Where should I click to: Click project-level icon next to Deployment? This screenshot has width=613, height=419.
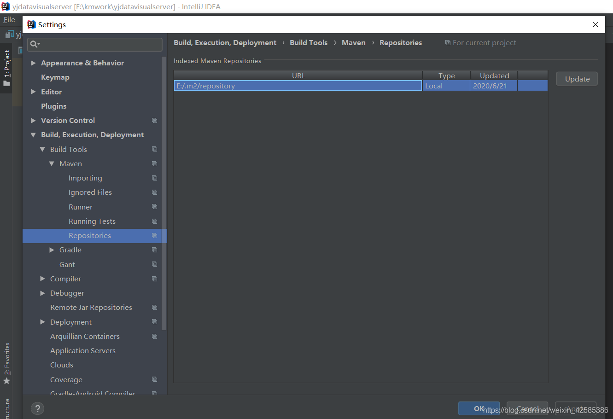[155, 322]
